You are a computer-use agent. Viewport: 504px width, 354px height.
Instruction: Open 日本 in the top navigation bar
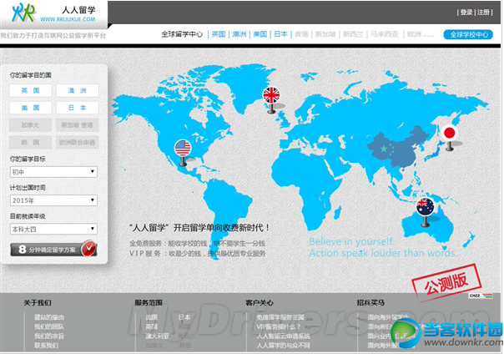(x=281, y=34)
